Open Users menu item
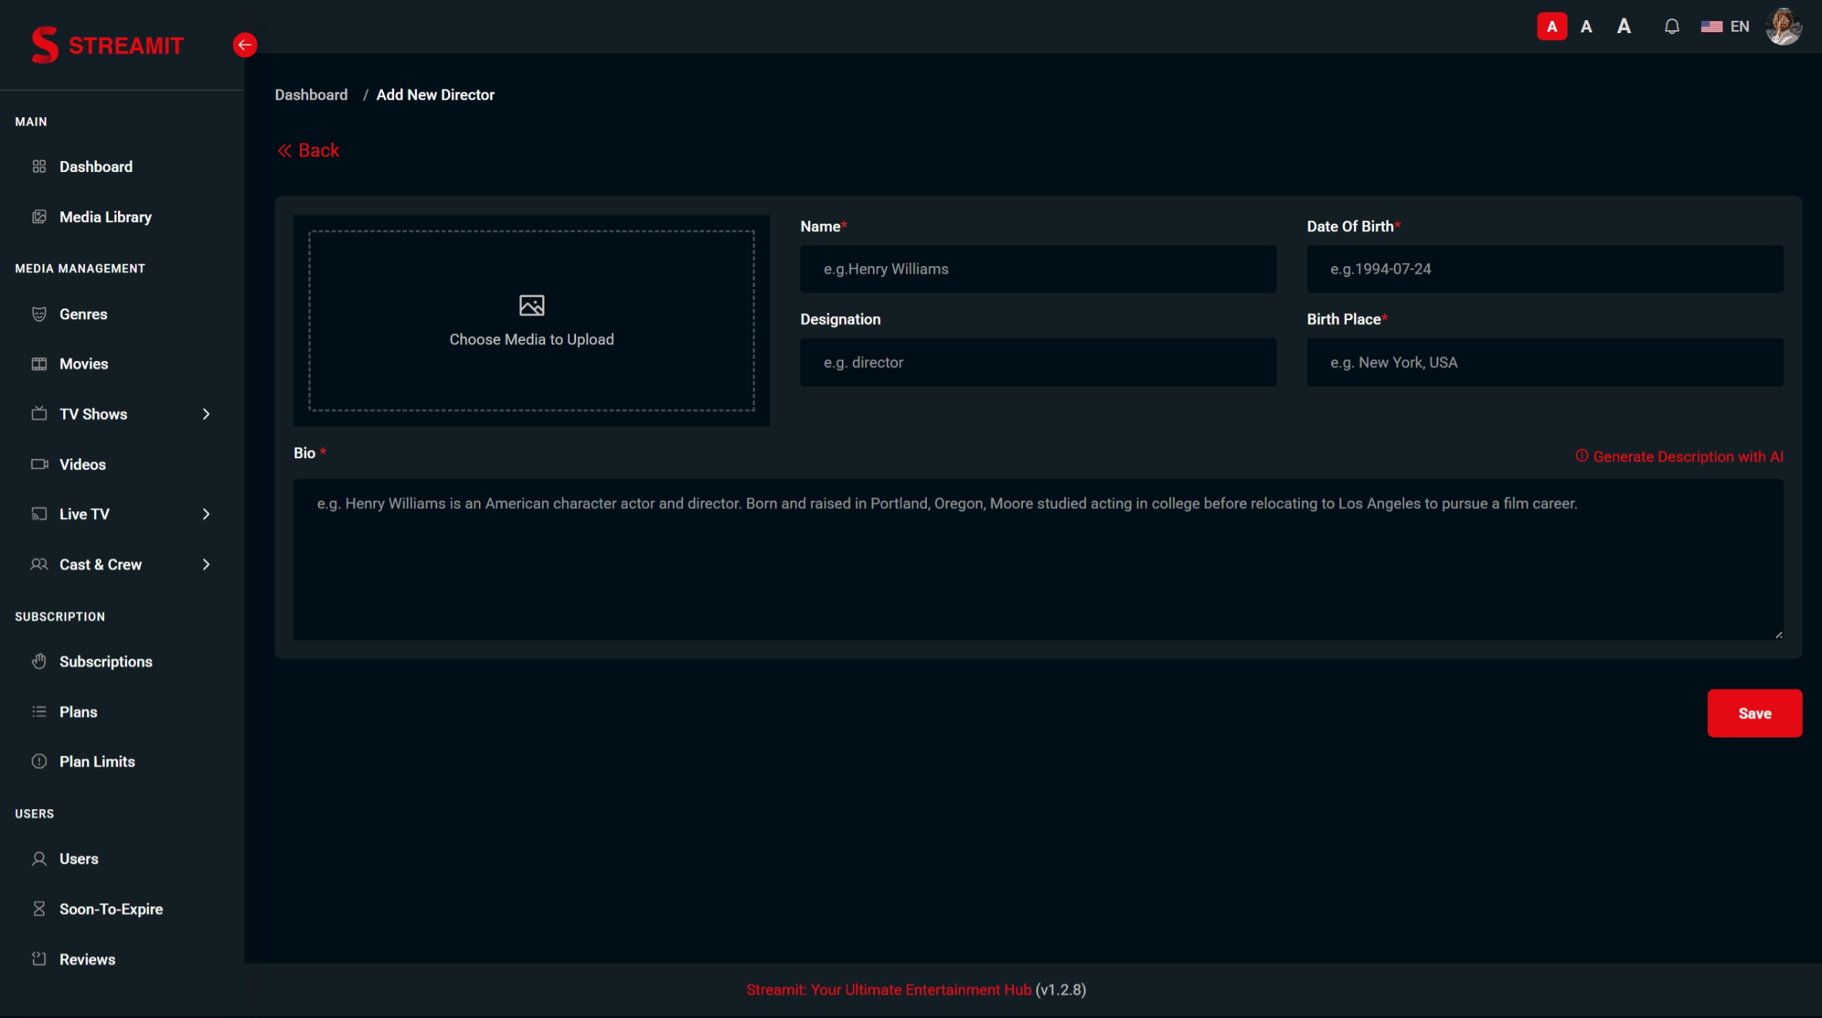 coord(79,859)
